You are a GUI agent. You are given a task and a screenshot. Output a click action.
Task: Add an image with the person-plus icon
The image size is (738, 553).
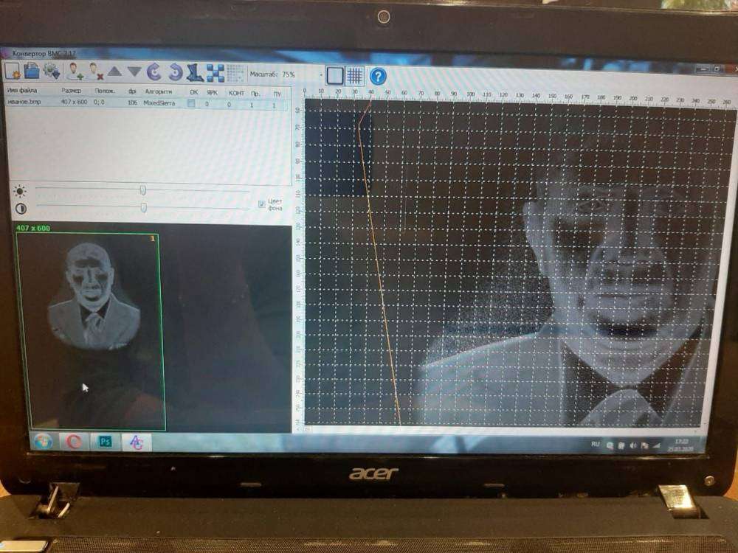[75, 72]
